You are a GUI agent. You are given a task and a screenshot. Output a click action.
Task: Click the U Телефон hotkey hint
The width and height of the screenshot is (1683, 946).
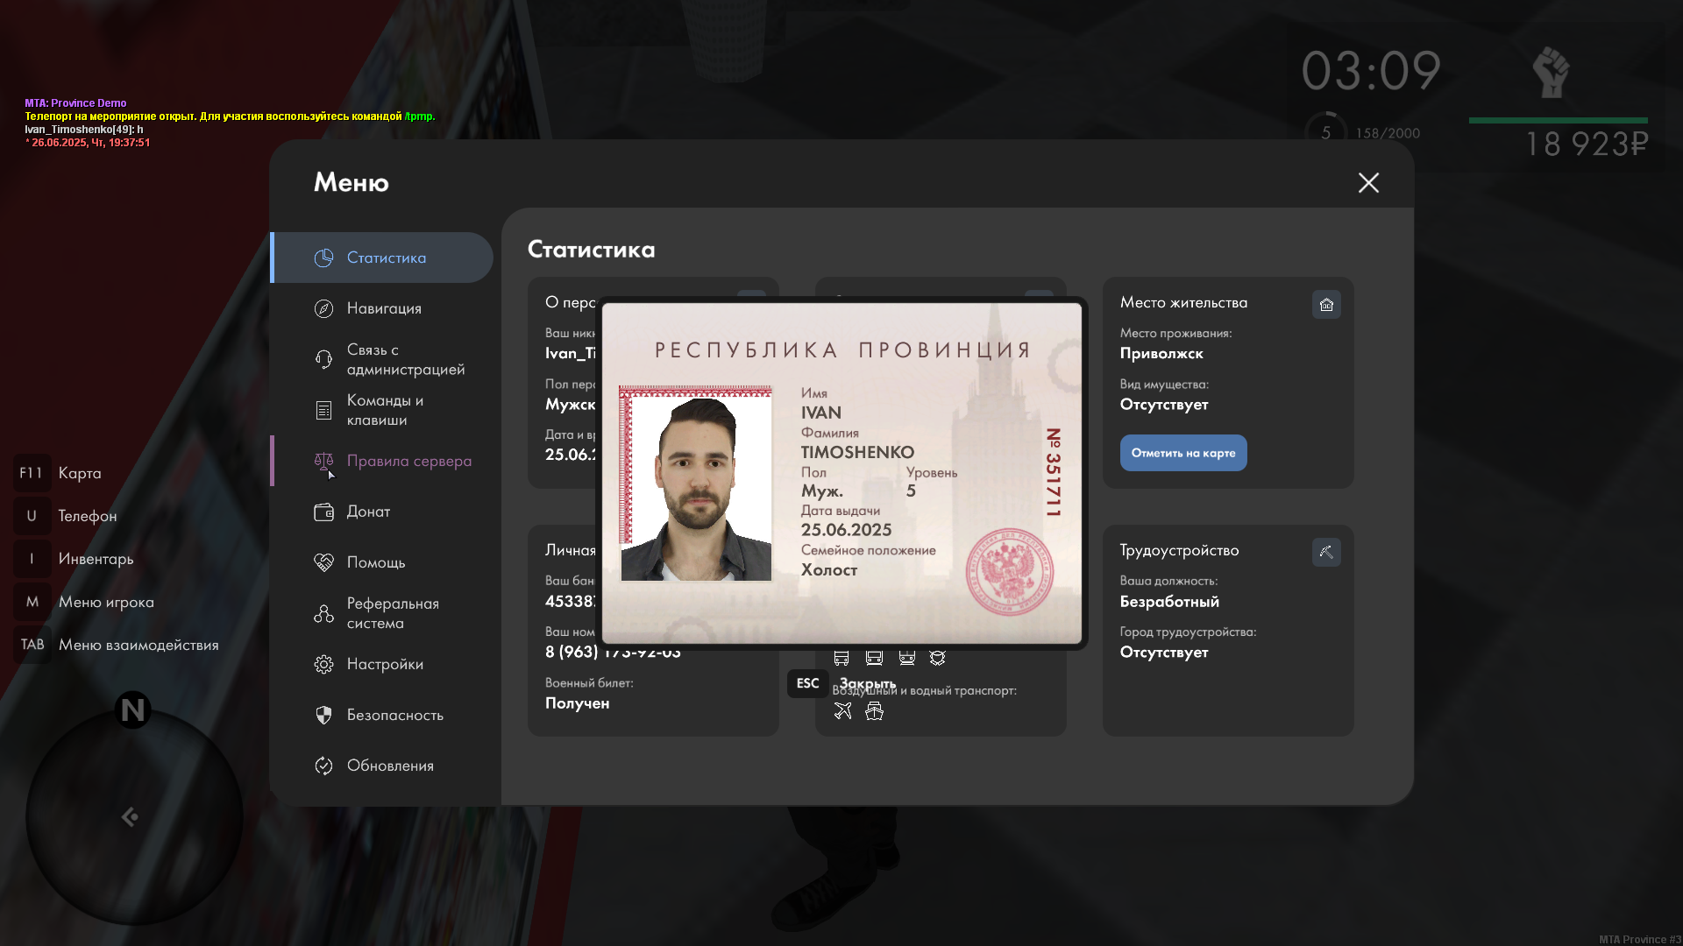(66, 516)
